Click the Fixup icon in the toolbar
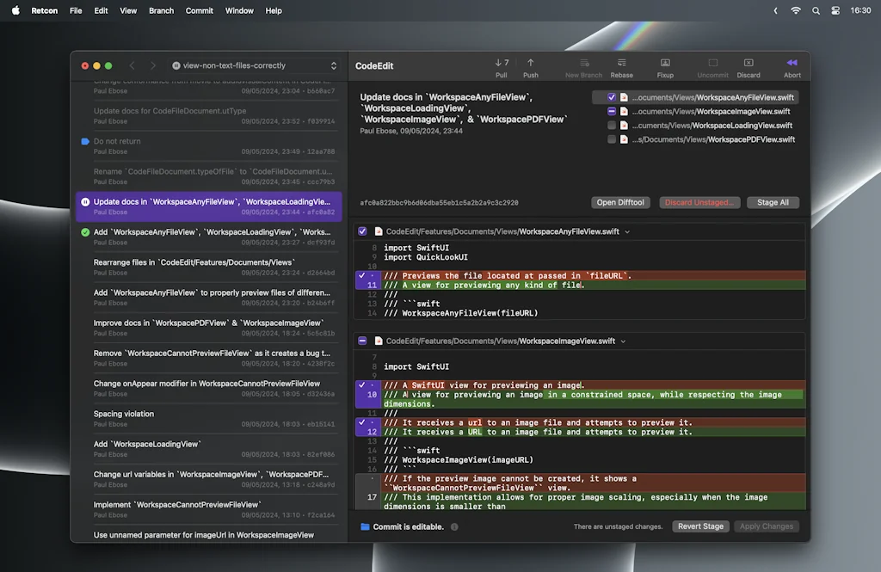The height and width of the screenshot is (572, 881). click(664, 63)
